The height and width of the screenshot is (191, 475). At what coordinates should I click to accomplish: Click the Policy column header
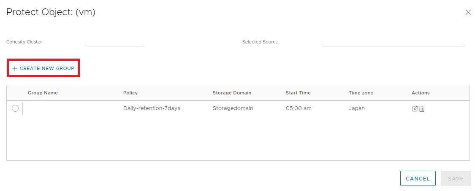pyautogui.click(x=130, y=93)
